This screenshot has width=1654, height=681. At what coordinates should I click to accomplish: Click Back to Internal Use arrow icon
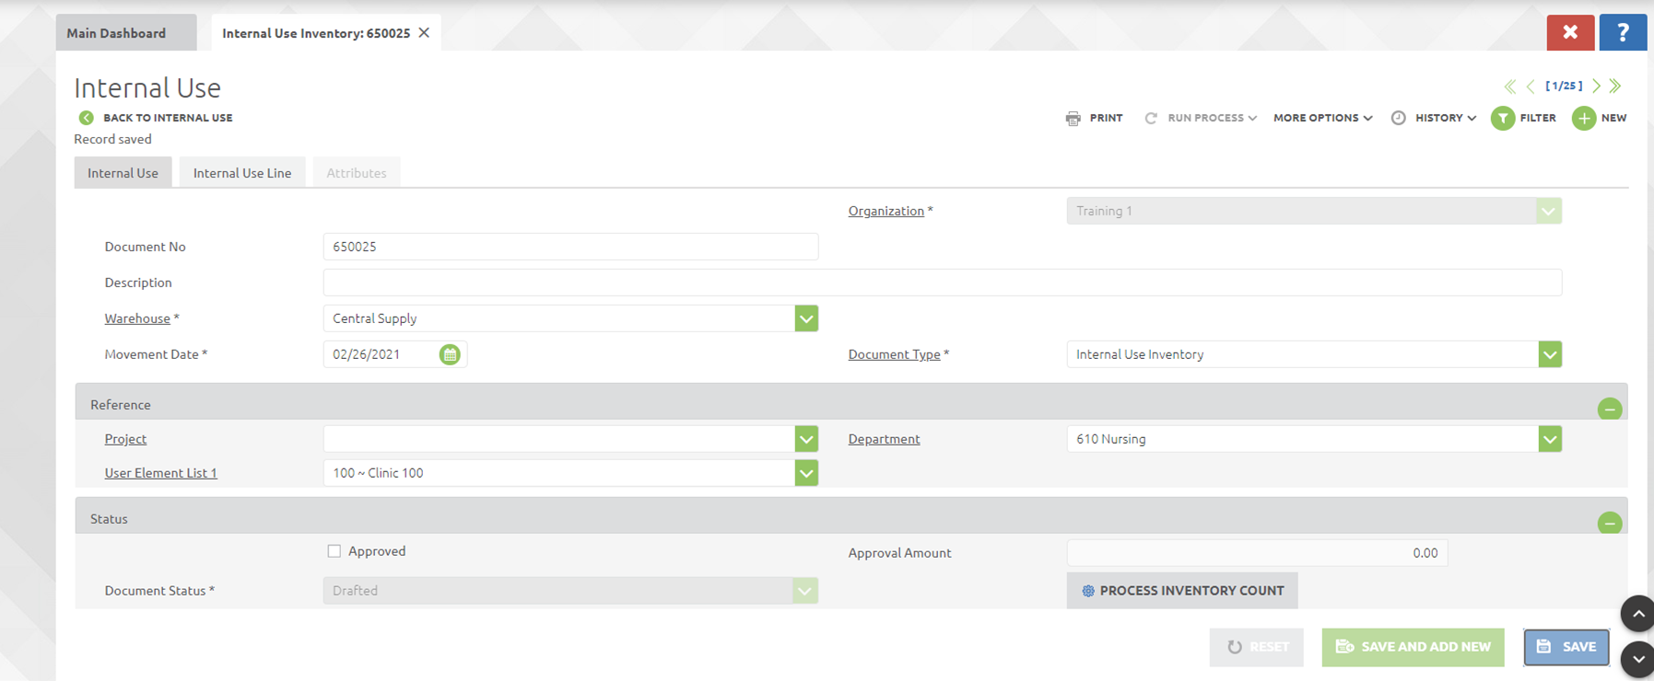pos(86,118)
